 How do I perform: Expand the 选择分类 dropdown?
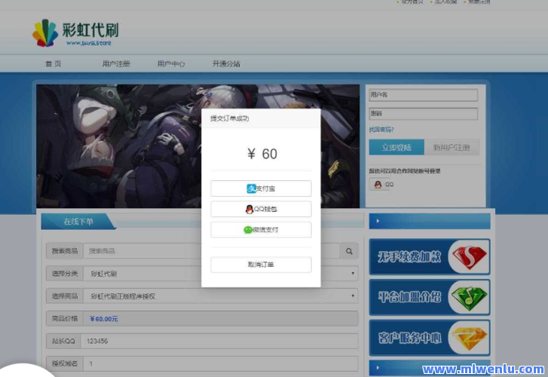[x=221, y=274]
